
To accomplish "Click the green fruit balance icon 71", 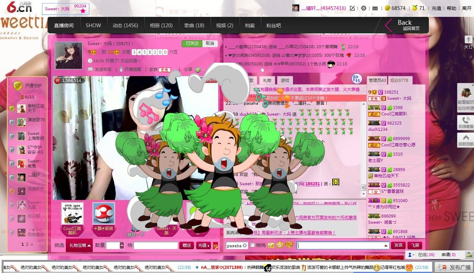I will click(415, 8).
